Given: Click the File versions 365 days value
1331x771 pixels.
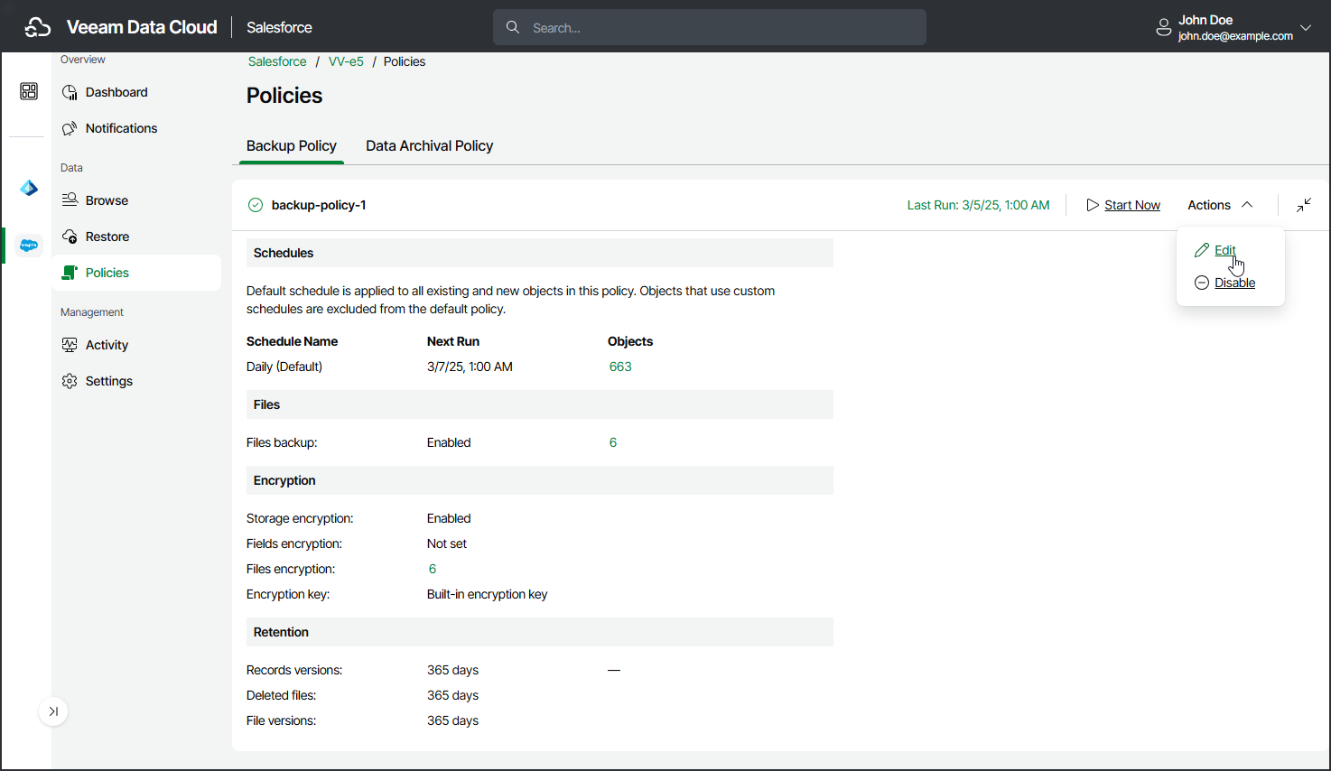Looking at the screenshot, I should [x=452, y=720].
